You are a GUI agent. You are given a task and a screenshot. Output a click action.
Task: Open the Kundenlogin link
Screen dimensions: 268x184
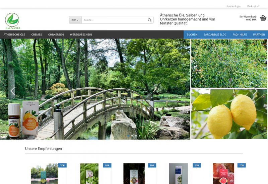click(x=233, y=6)
